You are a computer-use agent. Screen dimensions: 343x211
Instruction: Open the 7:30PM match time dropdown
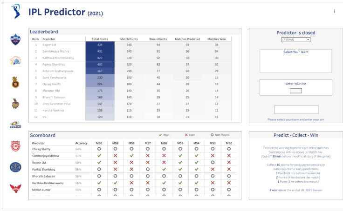(x=296, y=40)
